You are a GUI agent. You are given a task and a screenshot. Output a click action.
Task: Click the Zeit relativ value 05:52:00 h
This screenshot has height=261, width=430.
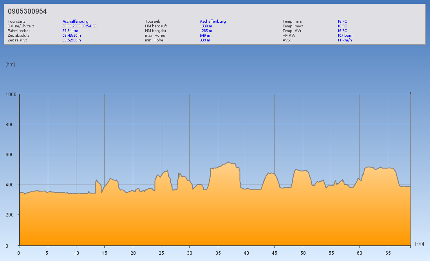point(72,40)
